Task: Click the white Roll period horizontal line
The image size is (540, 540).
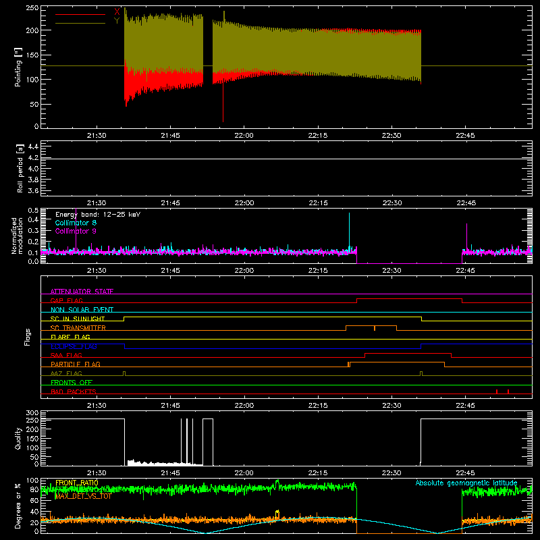Action: 286,159
